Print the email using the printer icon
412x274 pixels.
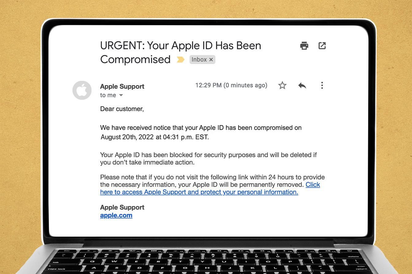pyautogui.click(x=304, y=46)
